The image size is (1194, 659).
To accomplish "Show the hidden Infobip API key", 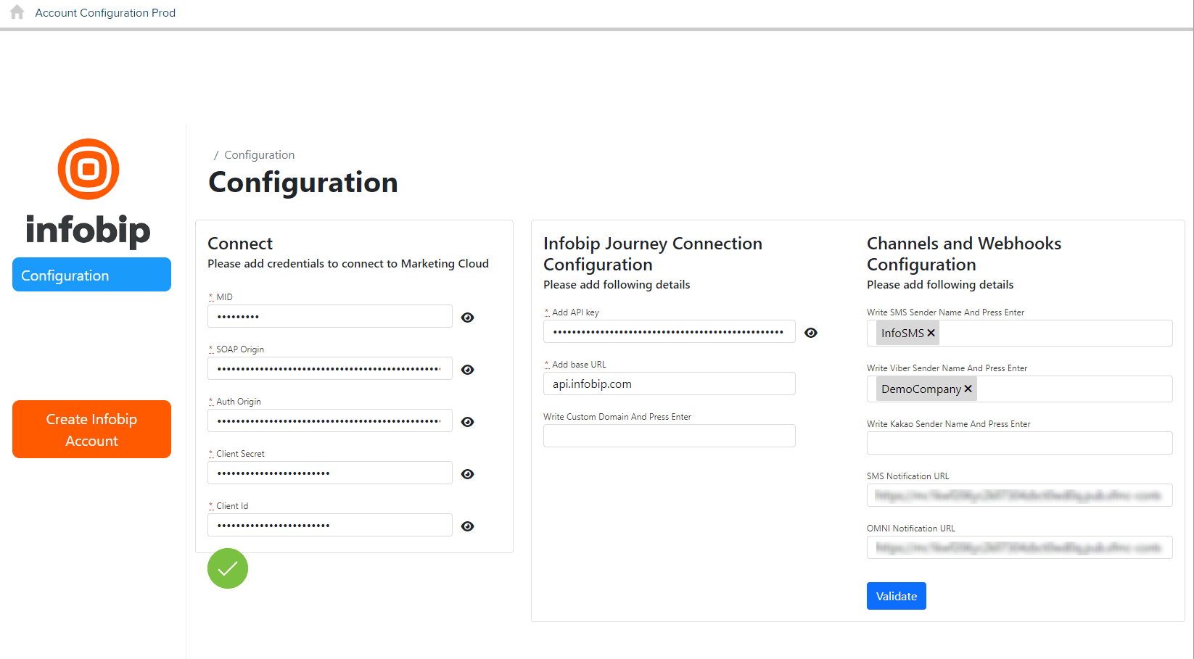I will pyautogui.click(x=811, y=333).
